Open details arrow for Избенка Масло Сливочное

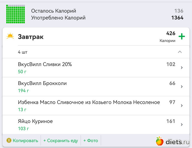182,106
